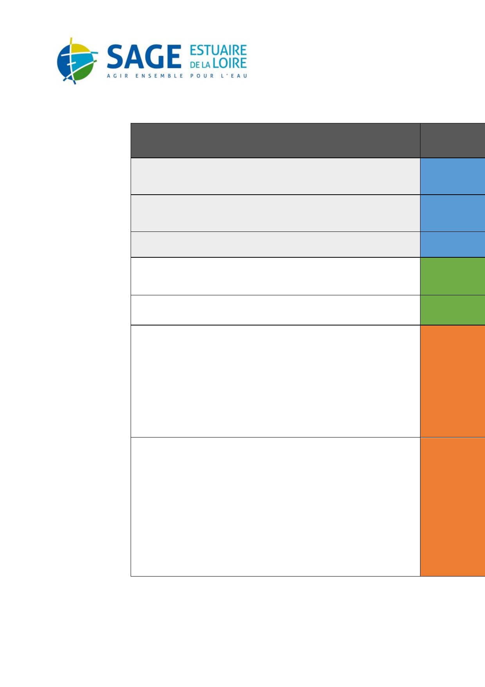
Task: Select the ESTUAIRE word in the logo
Action: click(218, 51)
